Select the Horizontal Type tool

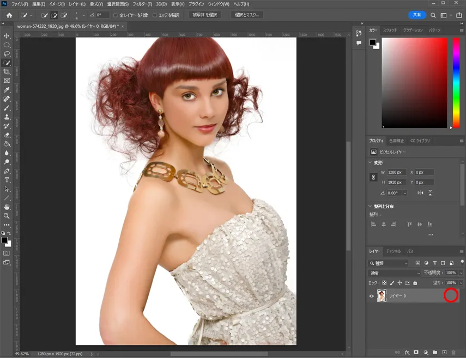[7, 180]
